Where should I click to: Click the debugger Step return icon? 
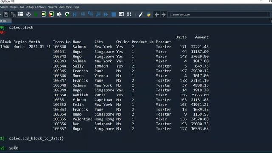[x=98, y=14]
